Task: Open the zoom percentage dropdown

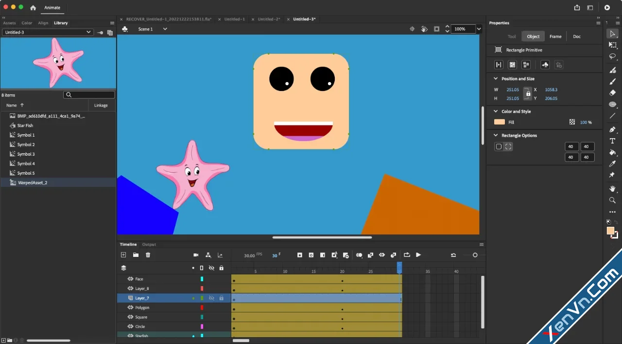Action: click(x=479, y=29)
